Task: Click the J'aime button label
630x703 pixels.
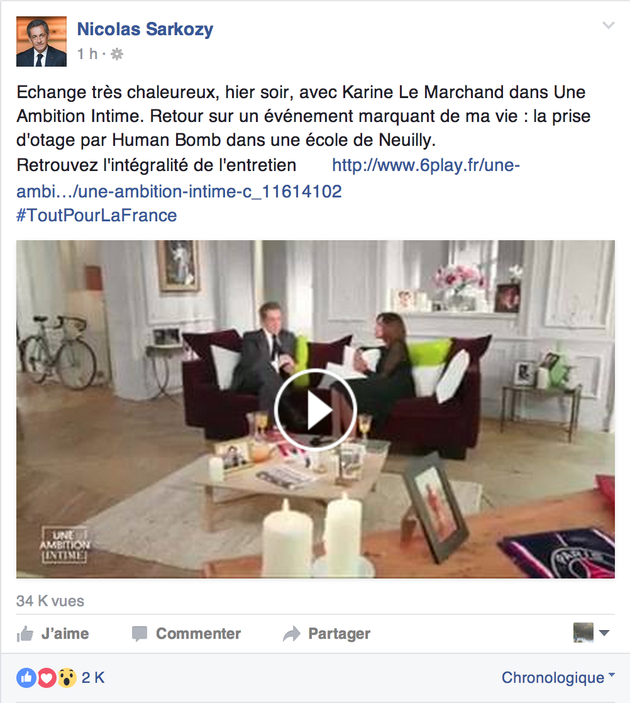Action: click(65, 633)
